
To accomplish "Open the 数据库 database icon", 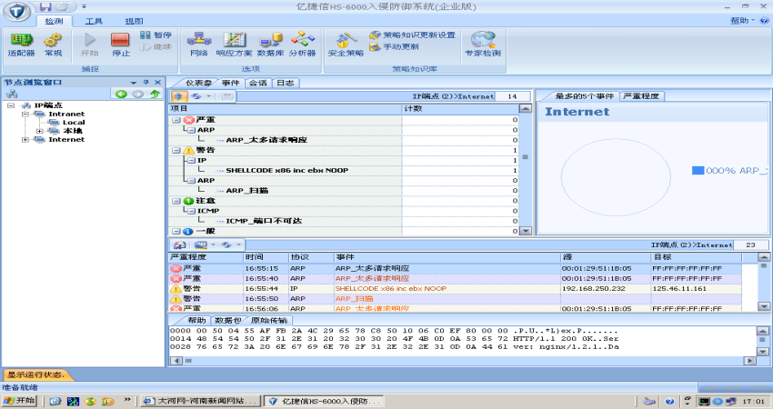I will coord(270,44).
